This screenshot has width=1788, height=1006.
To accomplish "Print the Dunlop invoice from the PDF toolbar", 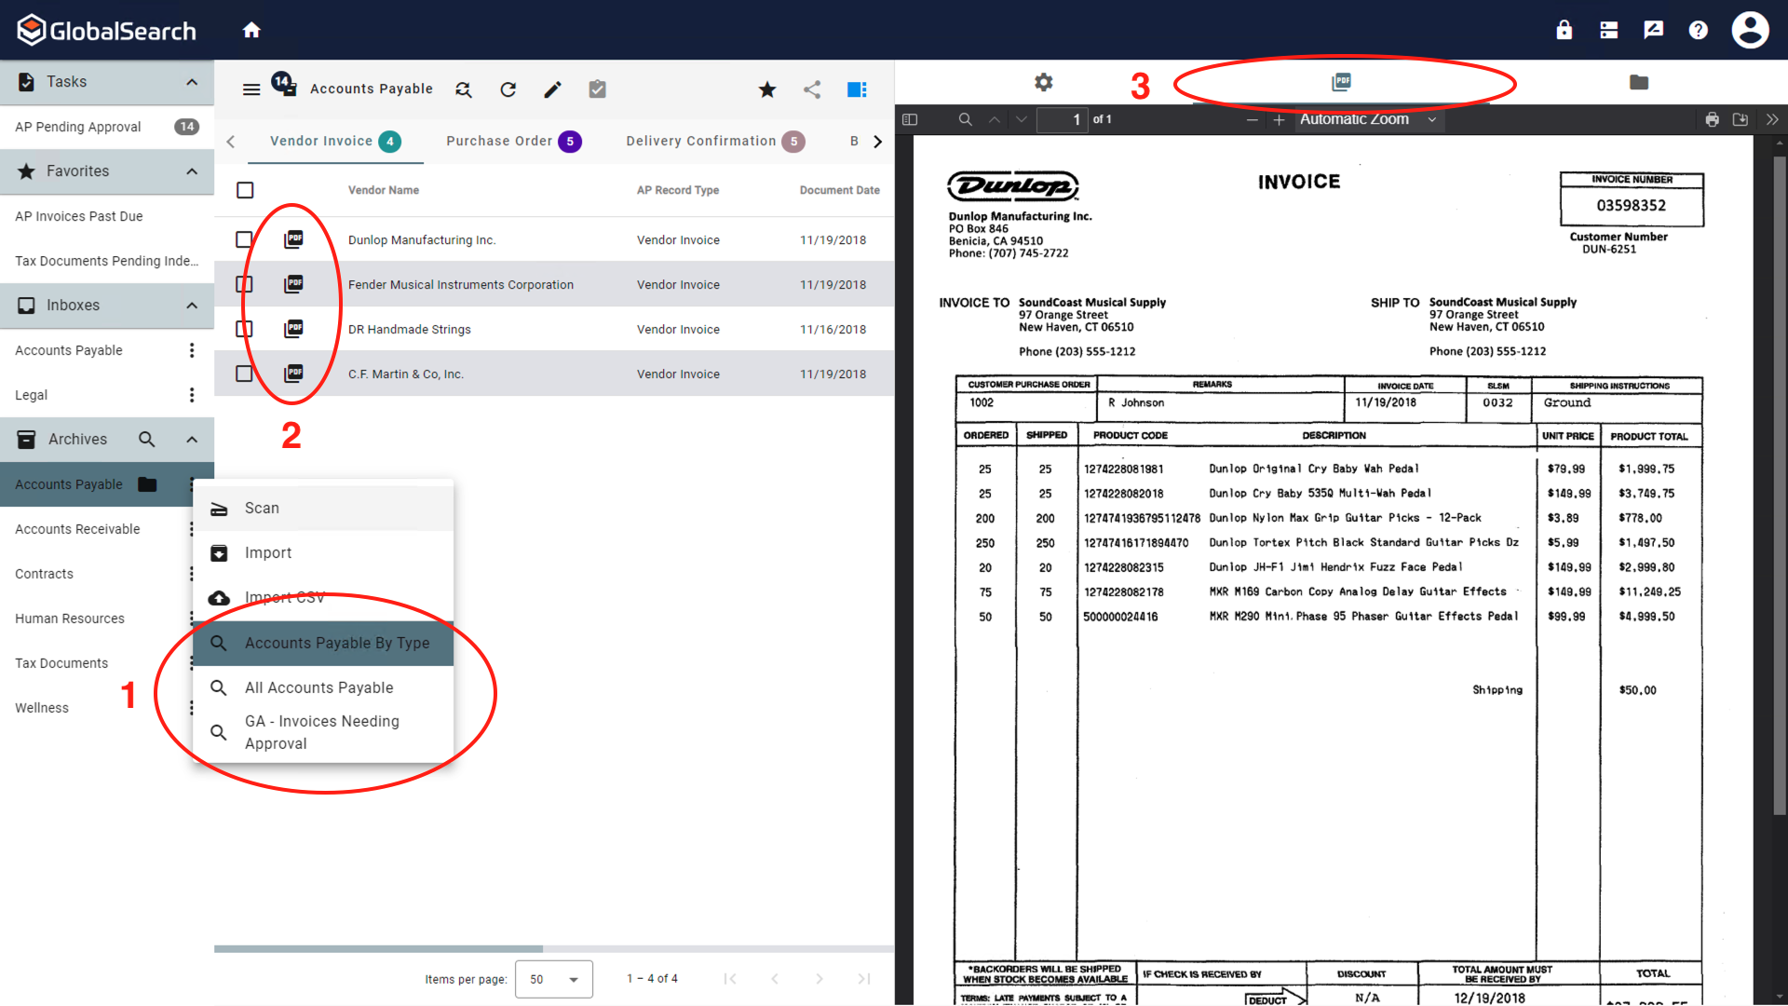I will (x=1712, y=119).
